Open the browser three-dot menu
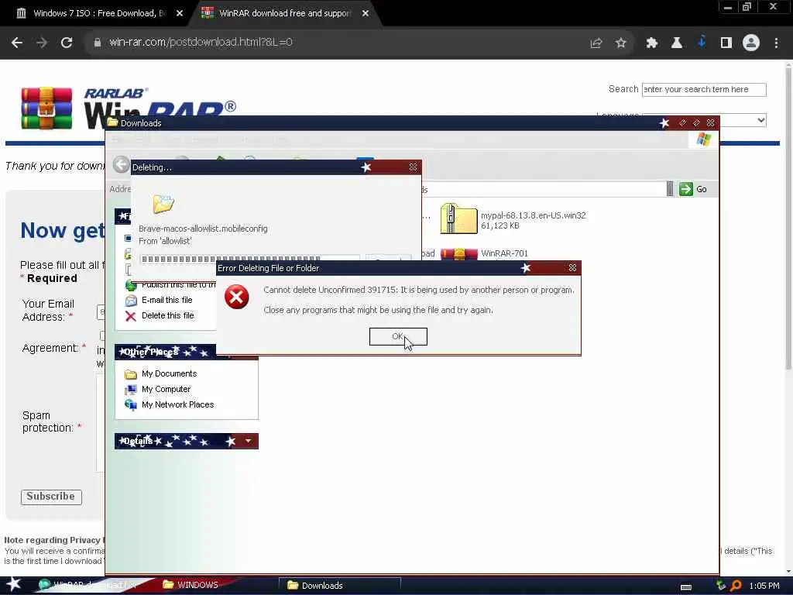 click(776, 43)
